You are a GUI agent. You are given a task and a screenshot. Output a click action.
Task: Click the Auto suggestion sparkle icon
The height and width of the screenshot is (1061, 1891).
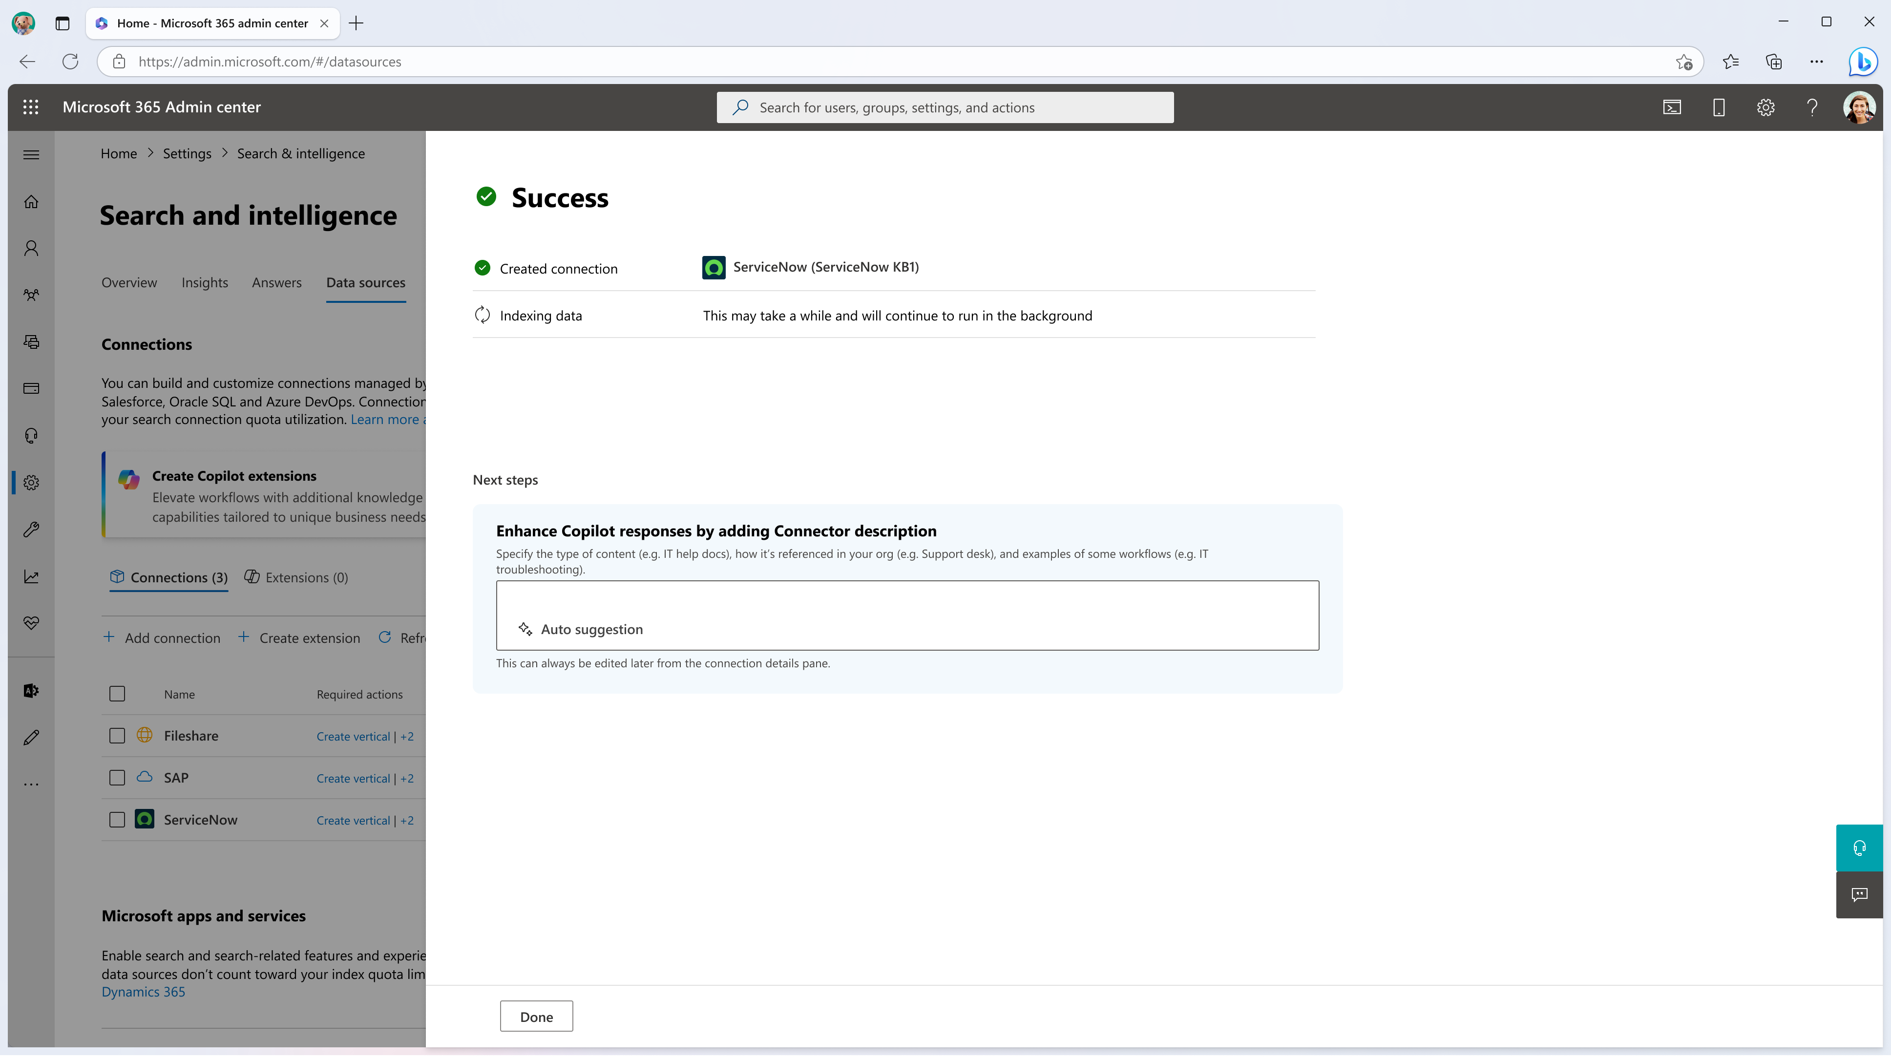click(x=525, y=629)
